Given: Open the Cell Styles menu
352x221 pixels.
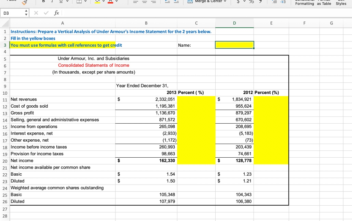Looking at the screenshot, I should (341, 3).
